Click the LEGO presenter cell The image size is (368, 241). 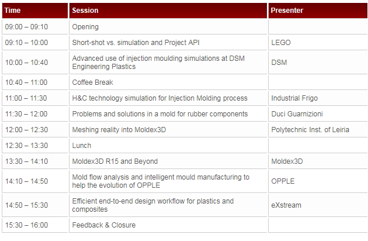[318, 43]
